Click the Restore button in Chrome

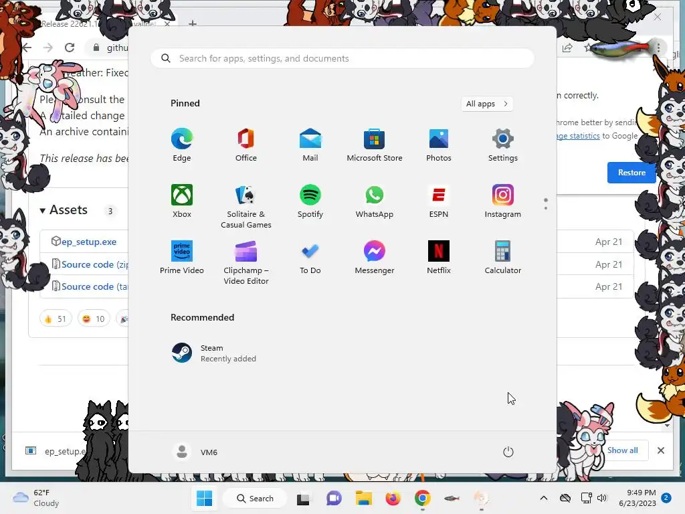point(631,172)
